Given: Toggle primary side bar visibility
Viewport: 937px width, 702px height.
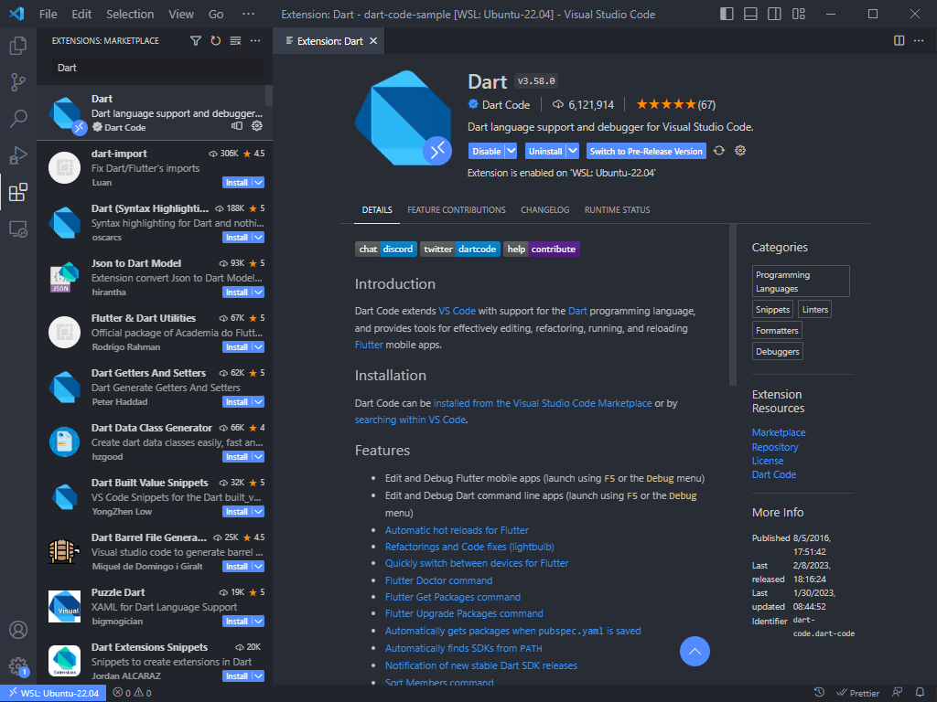Looking at the screenshot, I should click(727, 14).
